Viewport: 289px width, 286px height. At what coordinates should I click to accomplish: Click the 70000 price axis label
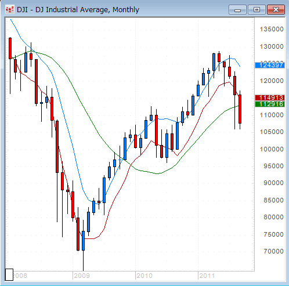pos(273,251)
